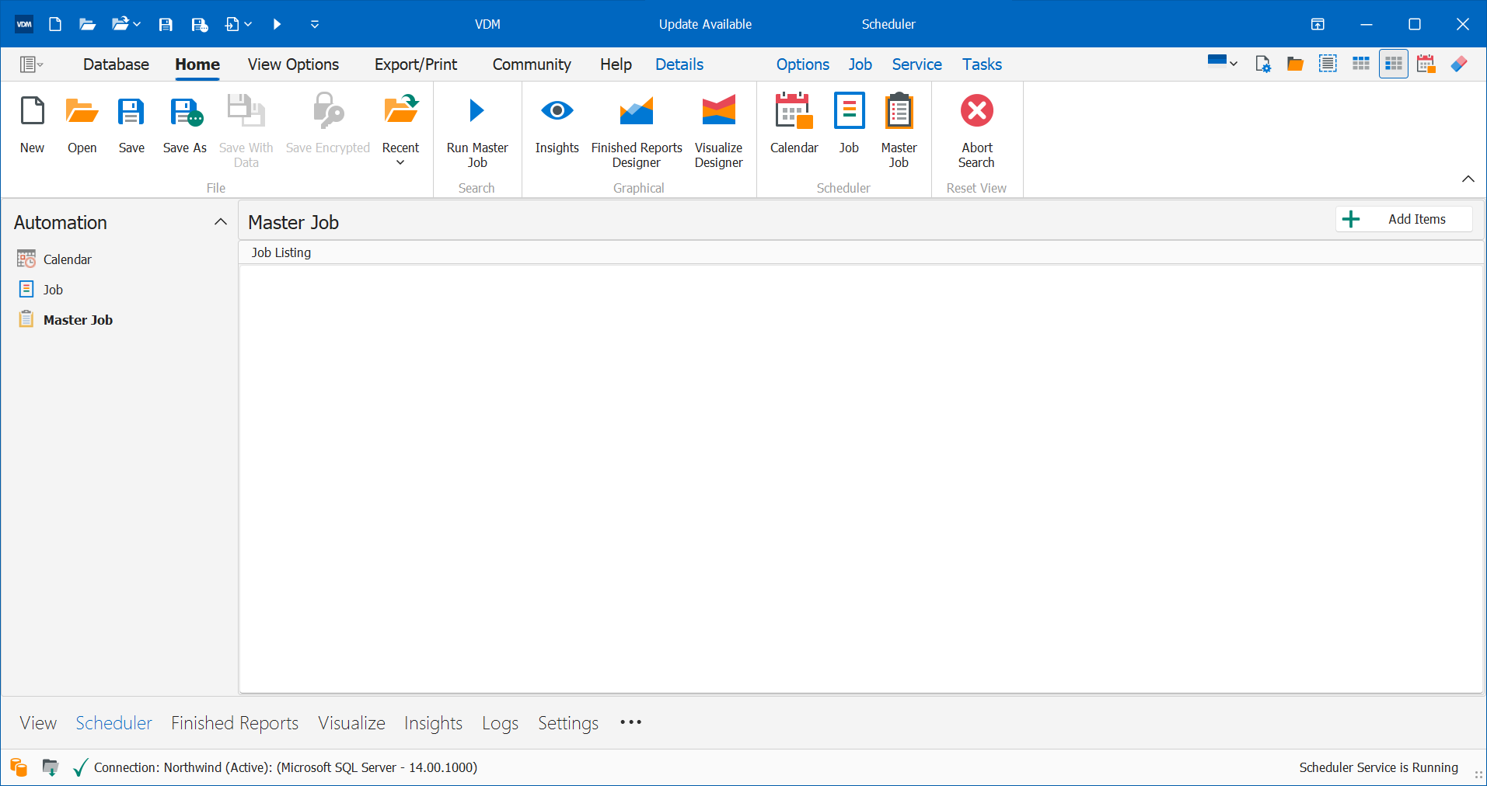The height and width of the screenshot is (786, 1487).
Task: Open the Calendar scheduler in ribbon
Action: tap(794, 124)
